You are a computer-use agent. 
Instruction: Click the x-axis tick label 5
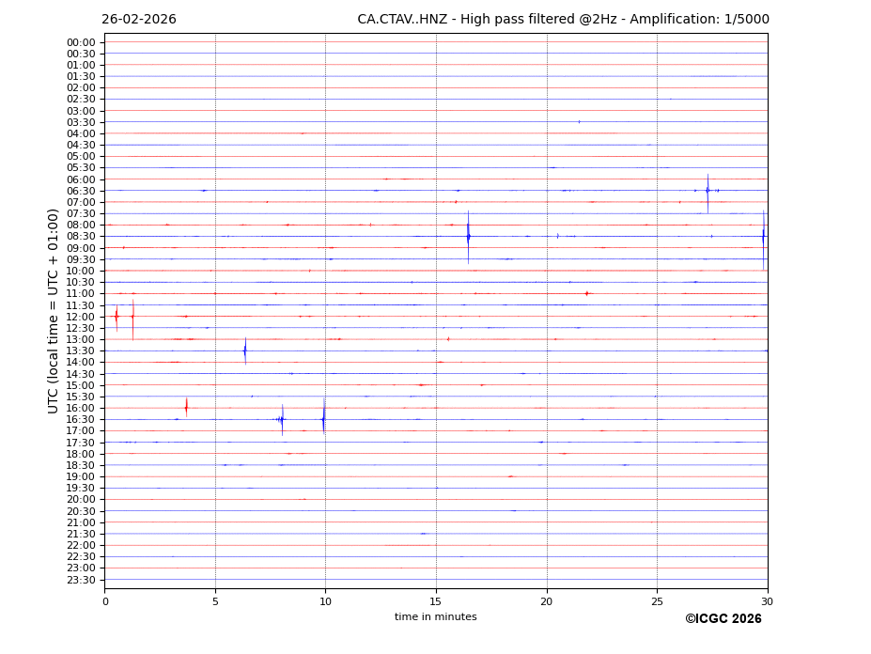pyautogui.click(x=215, y=601)
